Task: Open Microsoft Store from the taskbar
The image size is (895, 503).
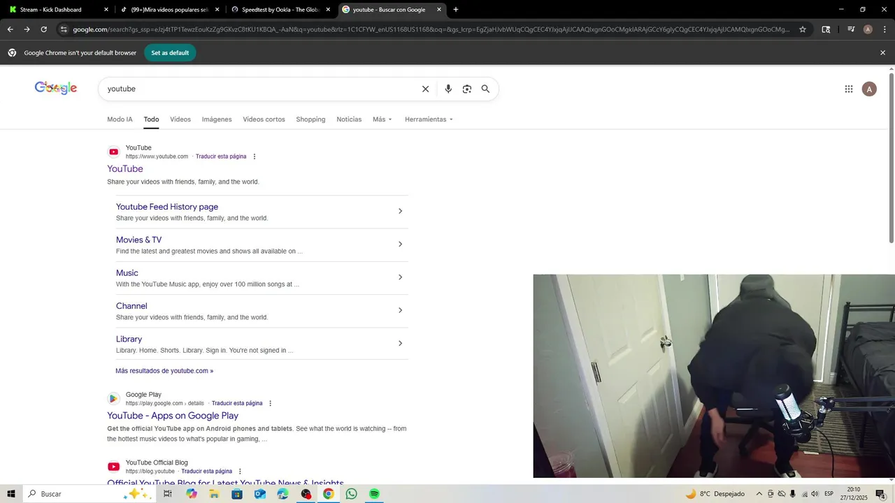Action: click(x=237, y=494)
